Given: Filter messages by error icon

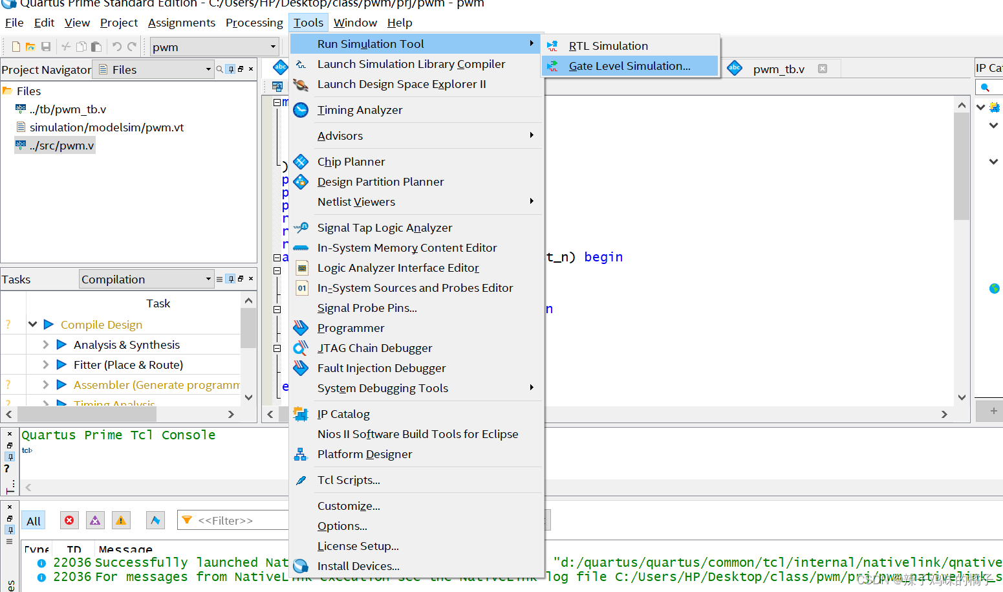Looking at the screenshot, I should [69, 520].
